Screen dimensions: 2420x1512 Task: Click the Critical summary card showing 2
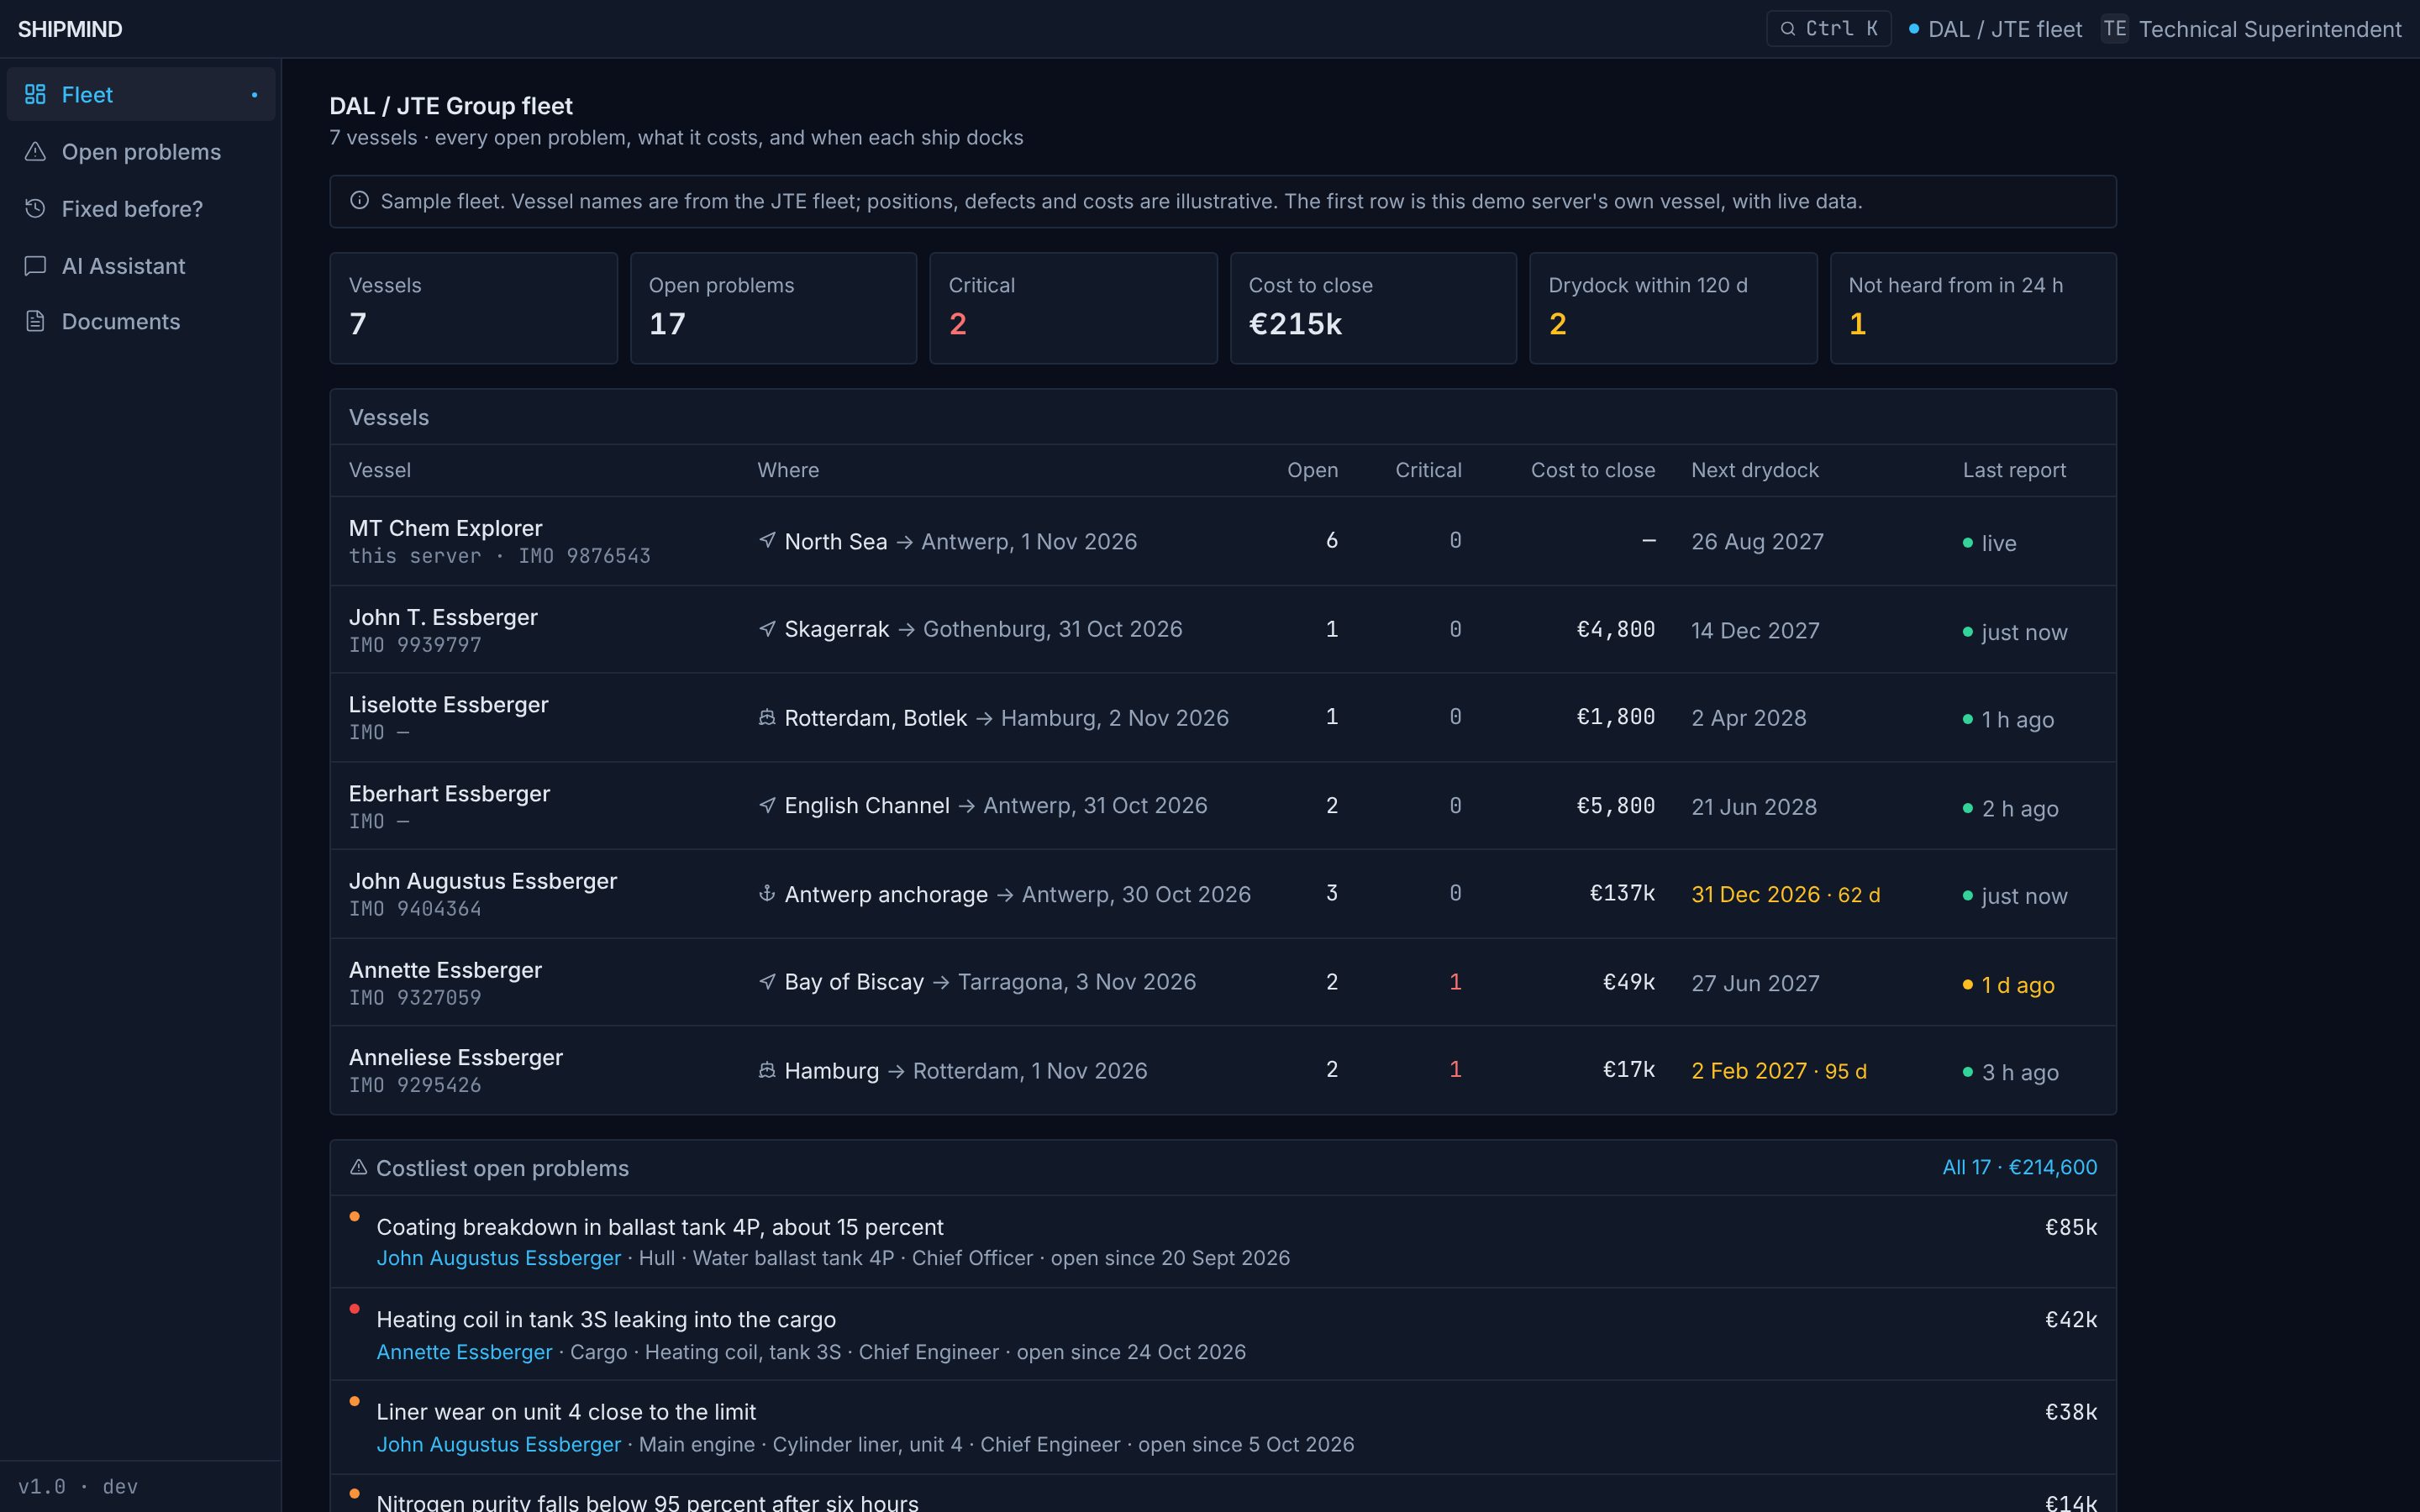1073,308
